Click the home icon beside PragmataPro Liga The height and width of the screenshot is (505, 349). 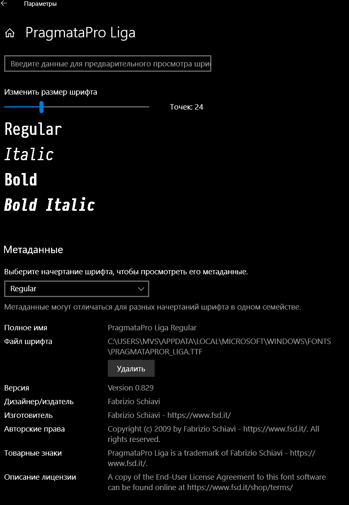9,32
